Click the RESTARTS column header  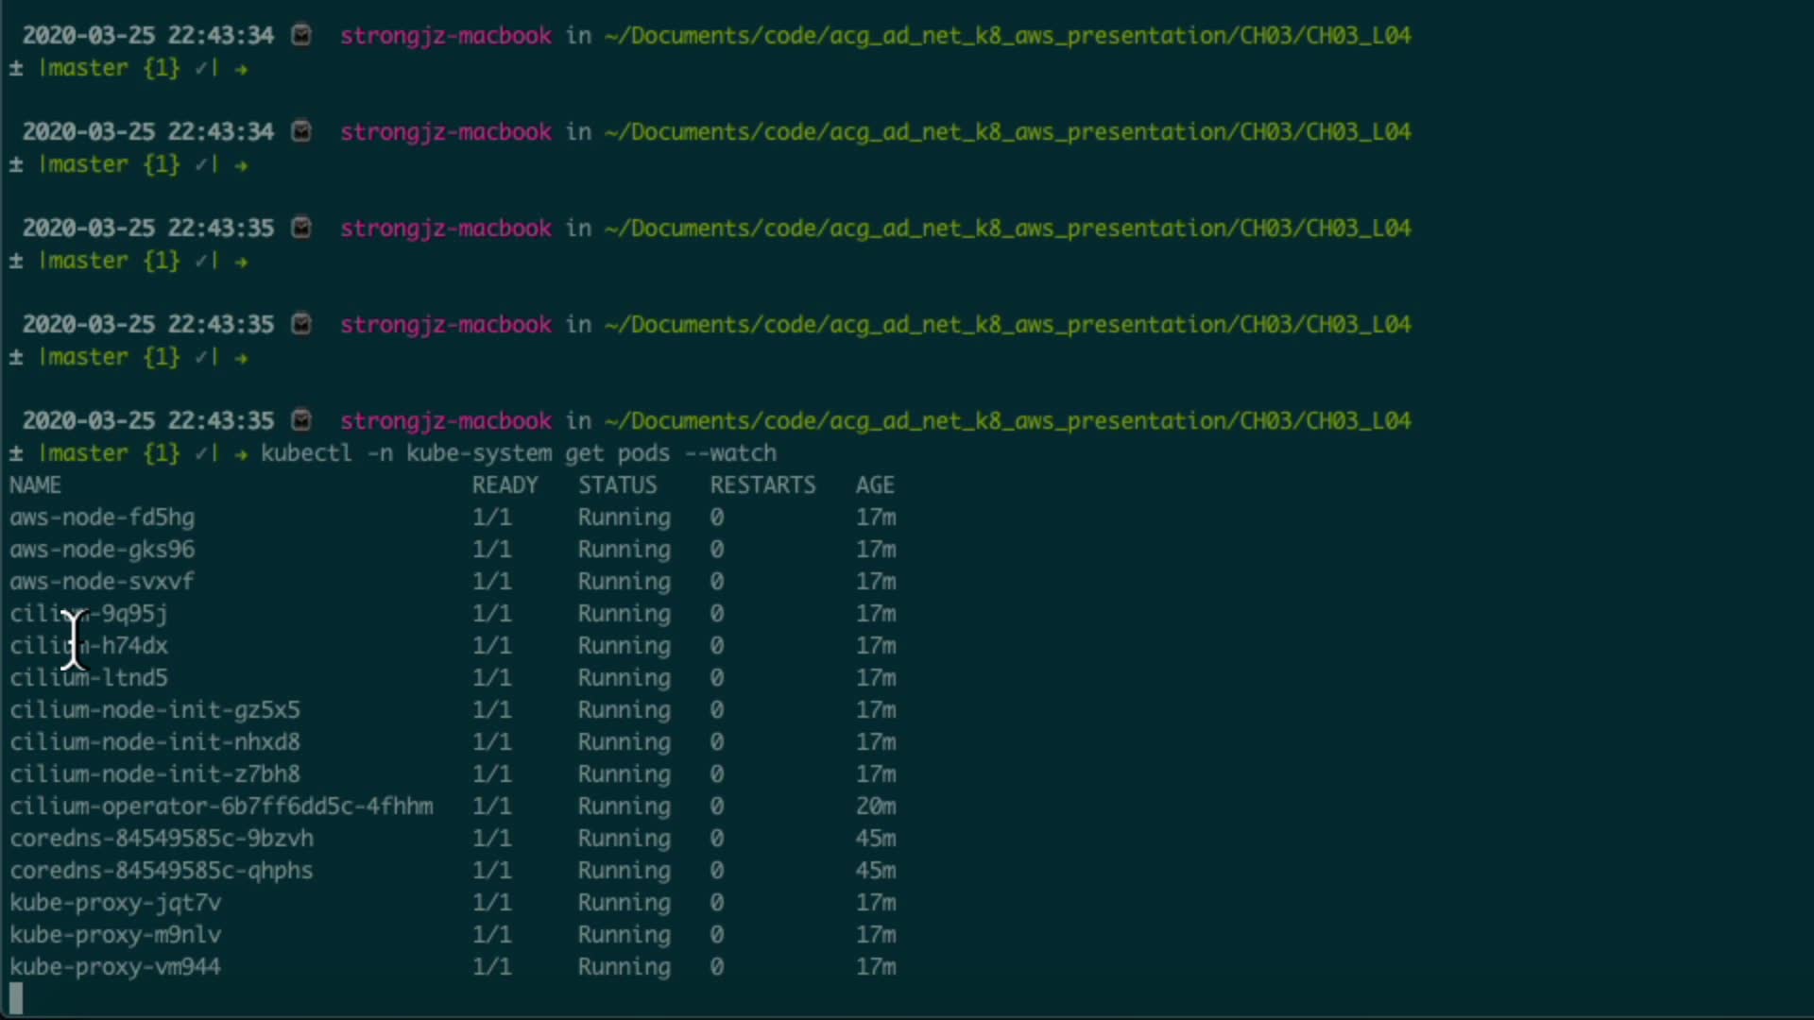[762, 485]
